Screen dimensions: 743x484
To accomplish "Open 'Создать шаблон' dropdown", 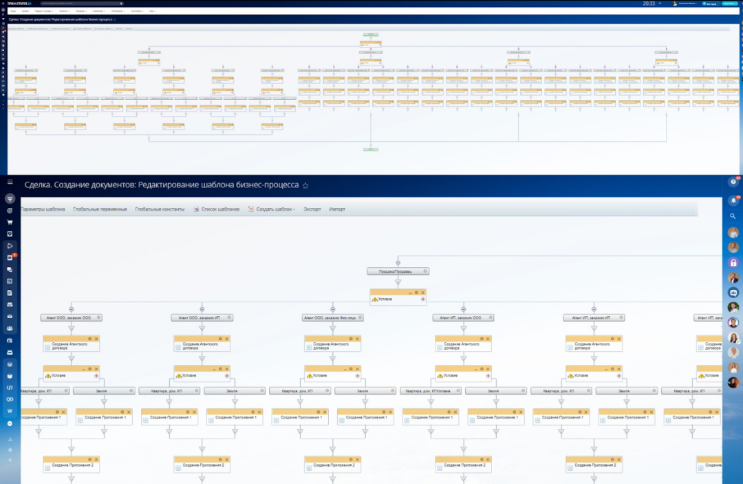I will tap(274, 209).
